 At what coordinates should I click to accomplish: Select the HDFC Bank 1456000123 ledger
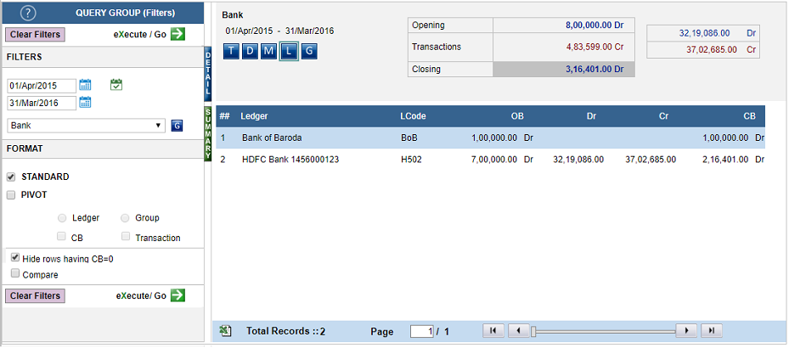coord(290,160)
